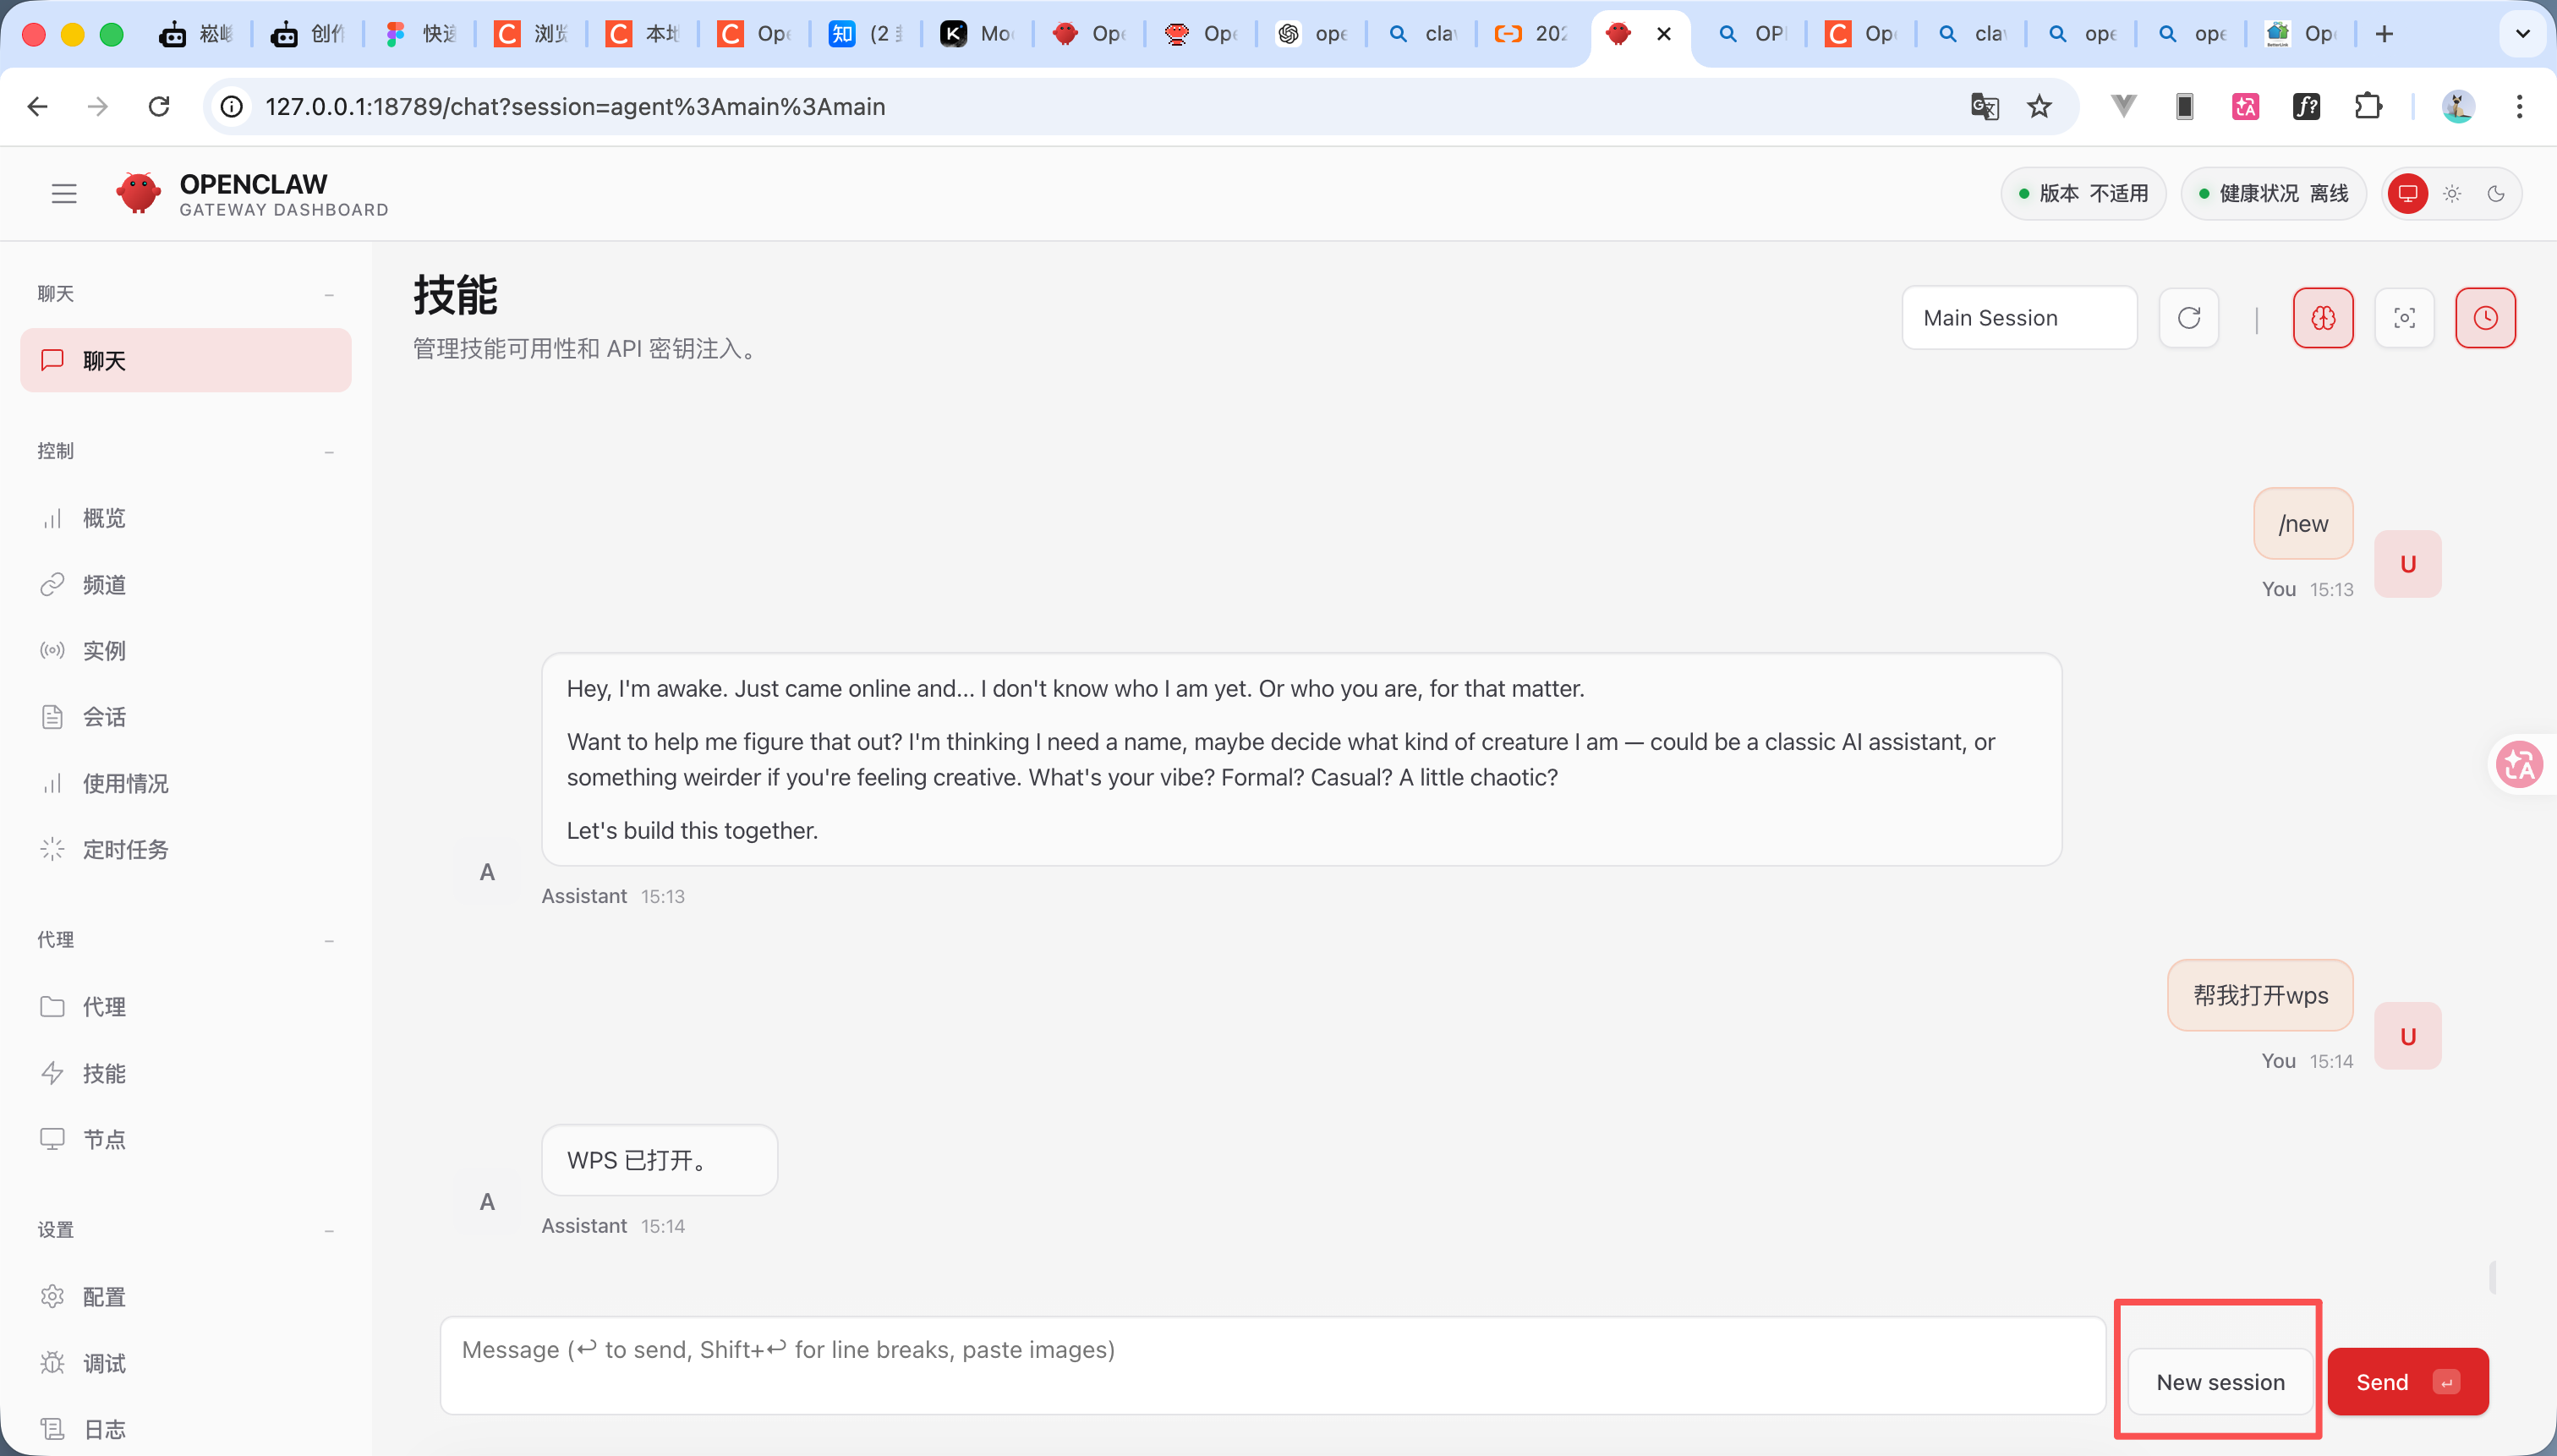The width and height of the screenshot is (2557, 1456).
Task: Open 技能 in the sidebar
Action: (104, 1073)
